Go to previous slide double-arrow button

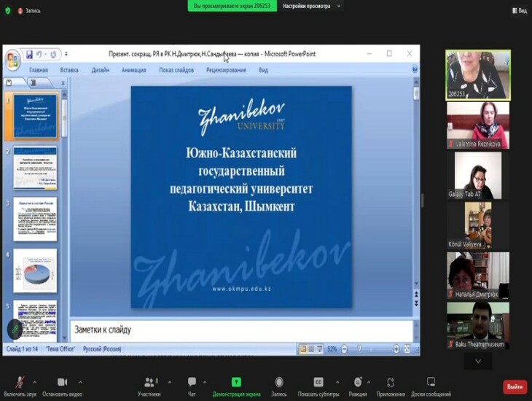tap(416, 295)
